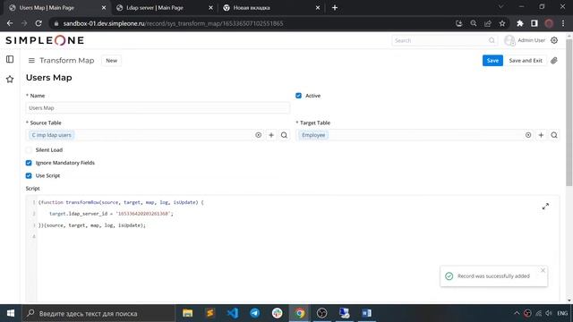Open Word from taskbar
This screenshot has height=322, width=573.
click(x=366, y=313)
